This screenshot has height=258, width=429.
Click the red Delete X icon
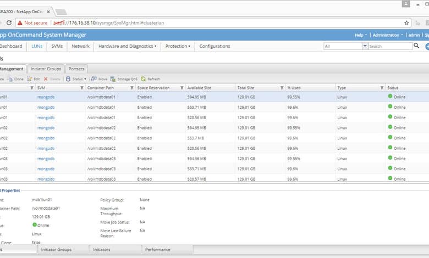coord(46,79)
